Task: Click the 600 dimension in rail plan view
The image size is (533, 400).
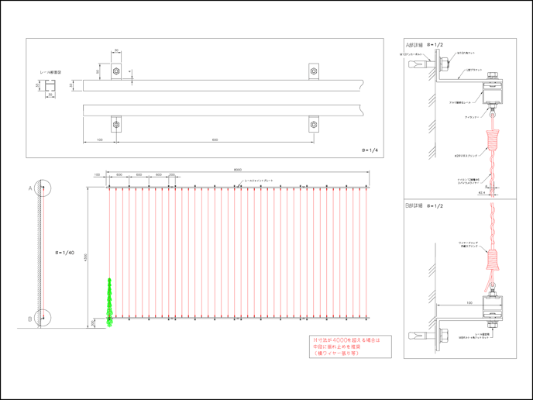Action: pyautogui.click(x=215, y=140)
